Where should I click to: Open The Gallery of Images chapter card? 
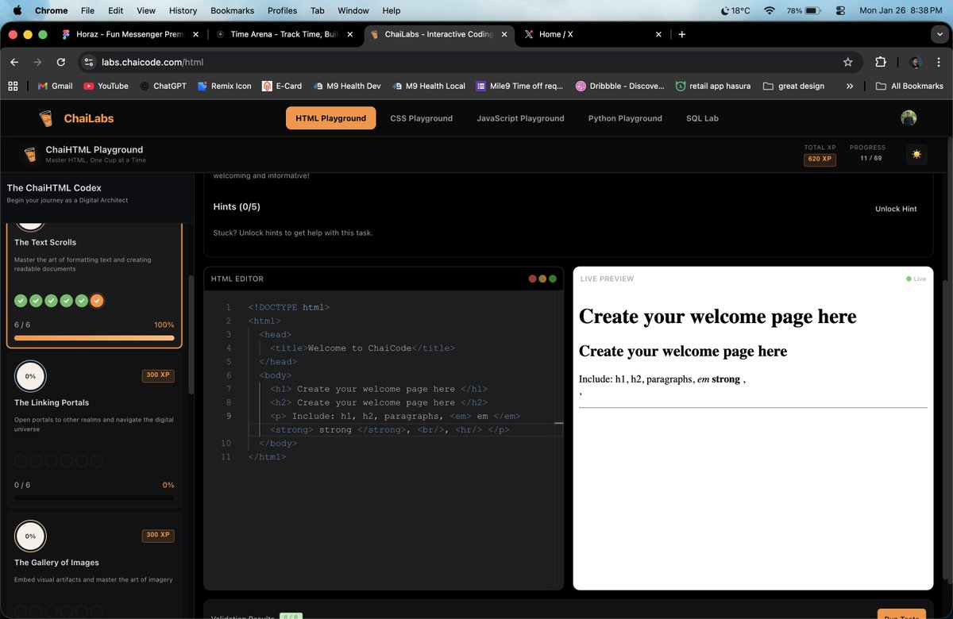click(x=95, y=565)
